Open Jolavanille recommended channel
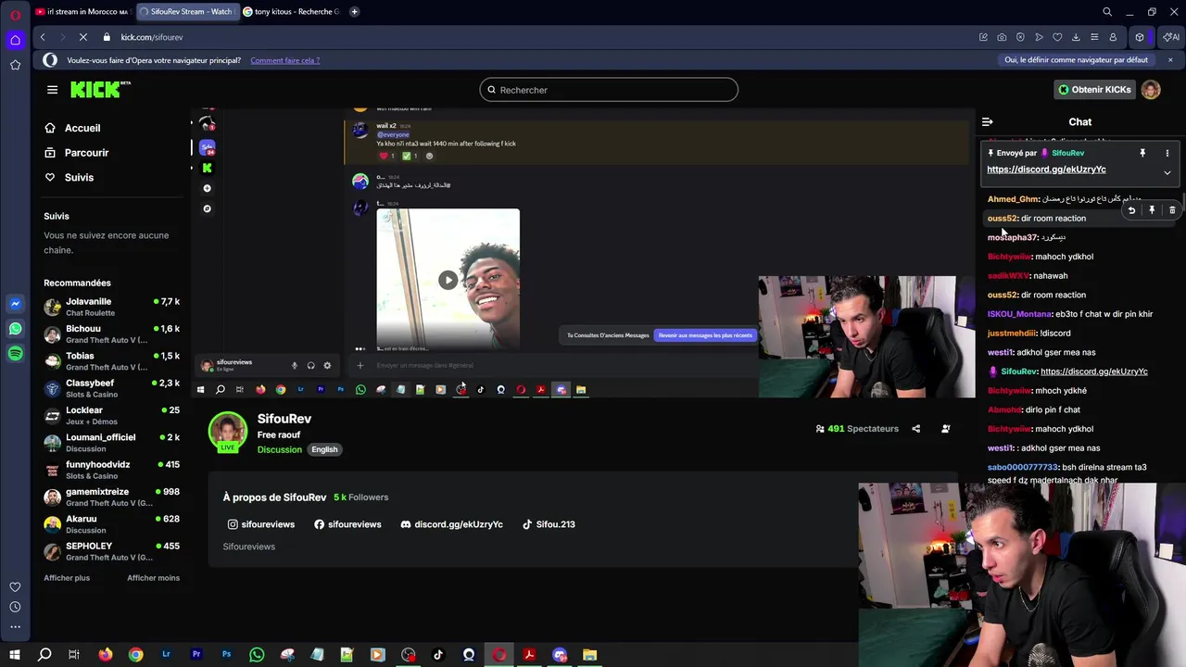This screenshot has width=1186, height=667. (x=111, y=307)
